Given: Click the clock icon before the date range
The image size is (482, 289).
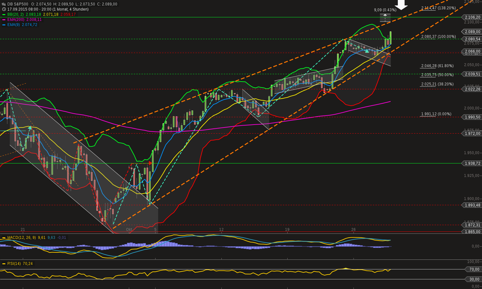Looking at the screenshot, I should pos(4,9).
